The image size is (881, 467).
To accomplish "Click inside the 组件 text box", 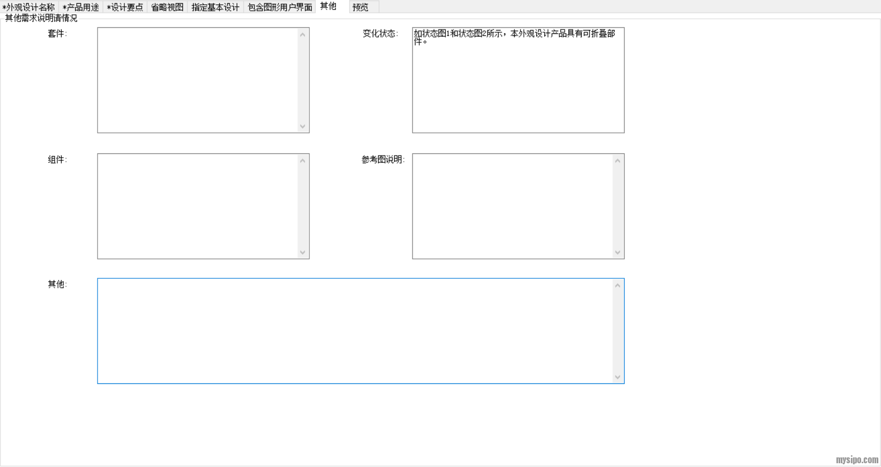I will 197,206.
